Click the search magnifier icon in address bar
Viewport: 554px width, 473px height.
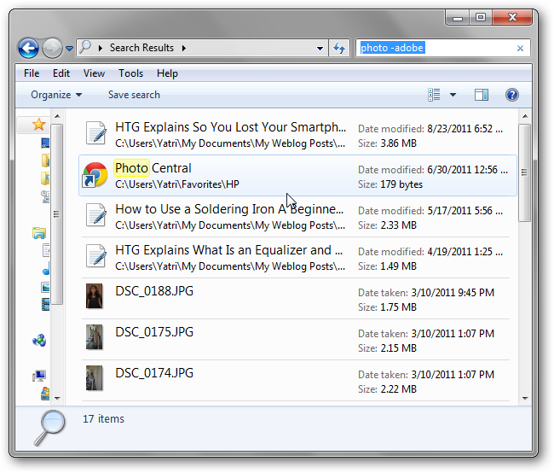85,48
